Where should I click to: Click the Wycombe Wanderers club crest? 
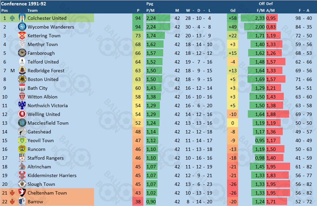22,27
